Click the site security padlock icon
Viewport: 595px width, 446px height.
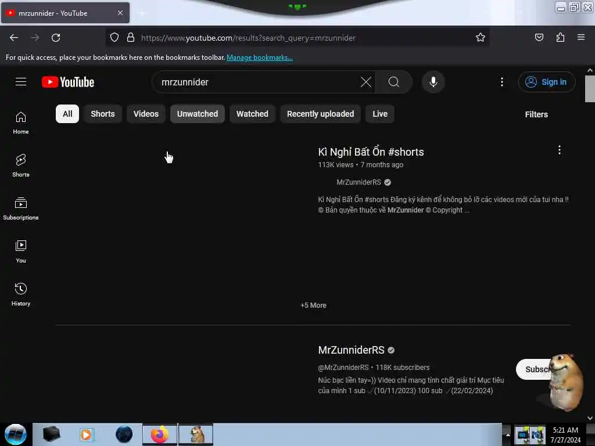click(x=131, y=37)
